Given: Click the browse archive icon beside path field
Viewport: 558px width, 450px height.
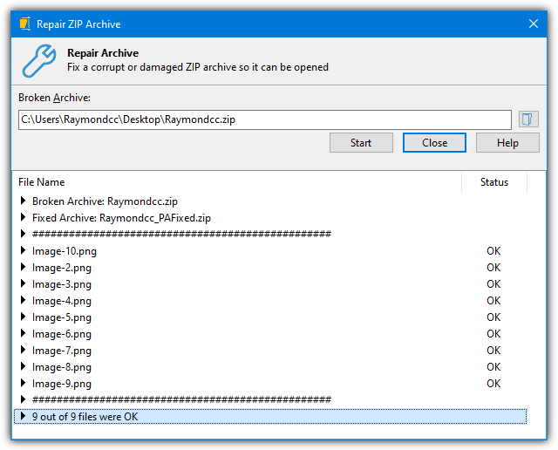Looking at the screenshot, I should point(528,119).
